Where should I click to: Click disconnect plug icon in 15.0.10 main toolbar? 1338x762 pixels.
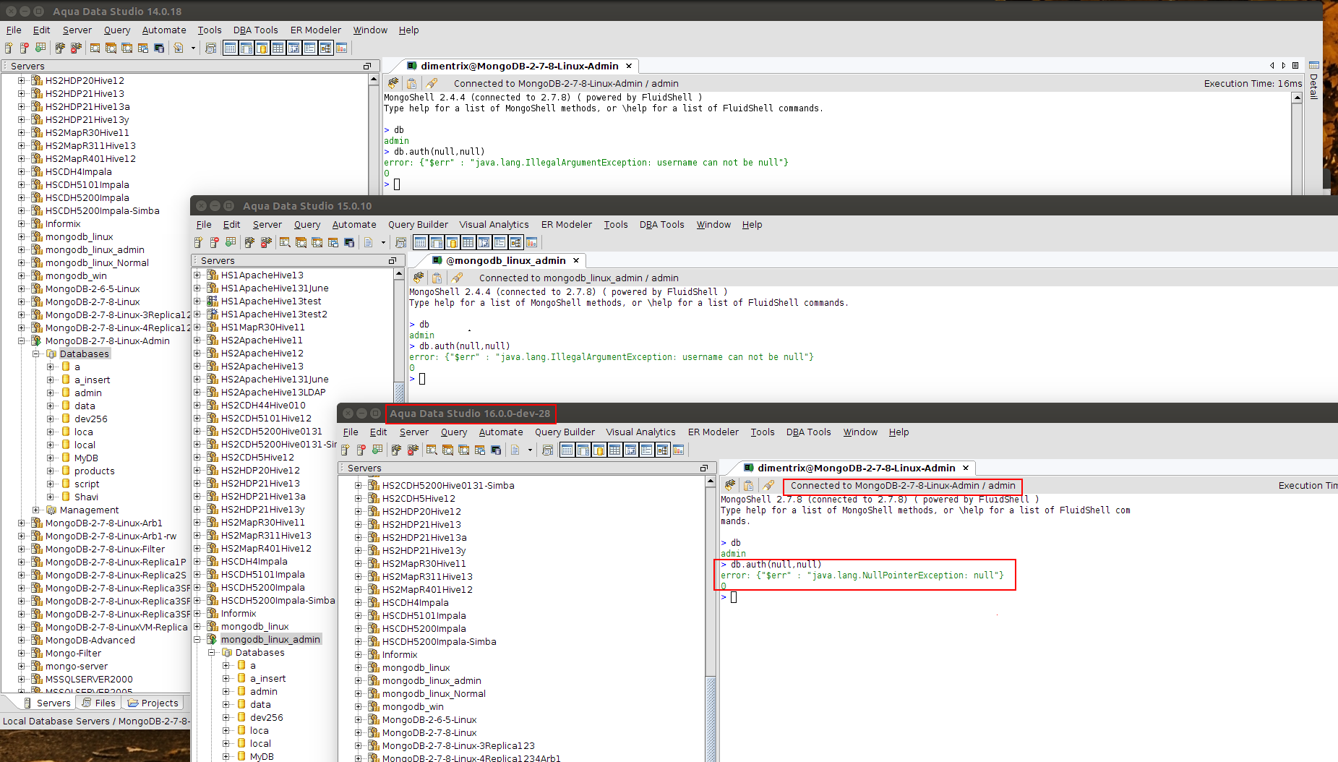click(266, 242)
